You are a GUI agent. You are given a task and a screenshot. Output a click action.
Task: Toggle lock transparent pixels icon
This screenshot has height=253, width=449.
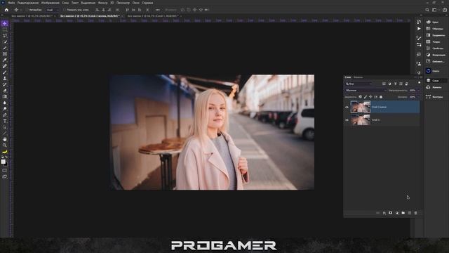[x=360, y=97]
